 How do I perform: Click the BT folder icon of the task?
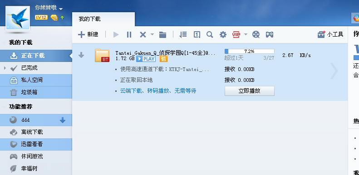coord(102,55)
